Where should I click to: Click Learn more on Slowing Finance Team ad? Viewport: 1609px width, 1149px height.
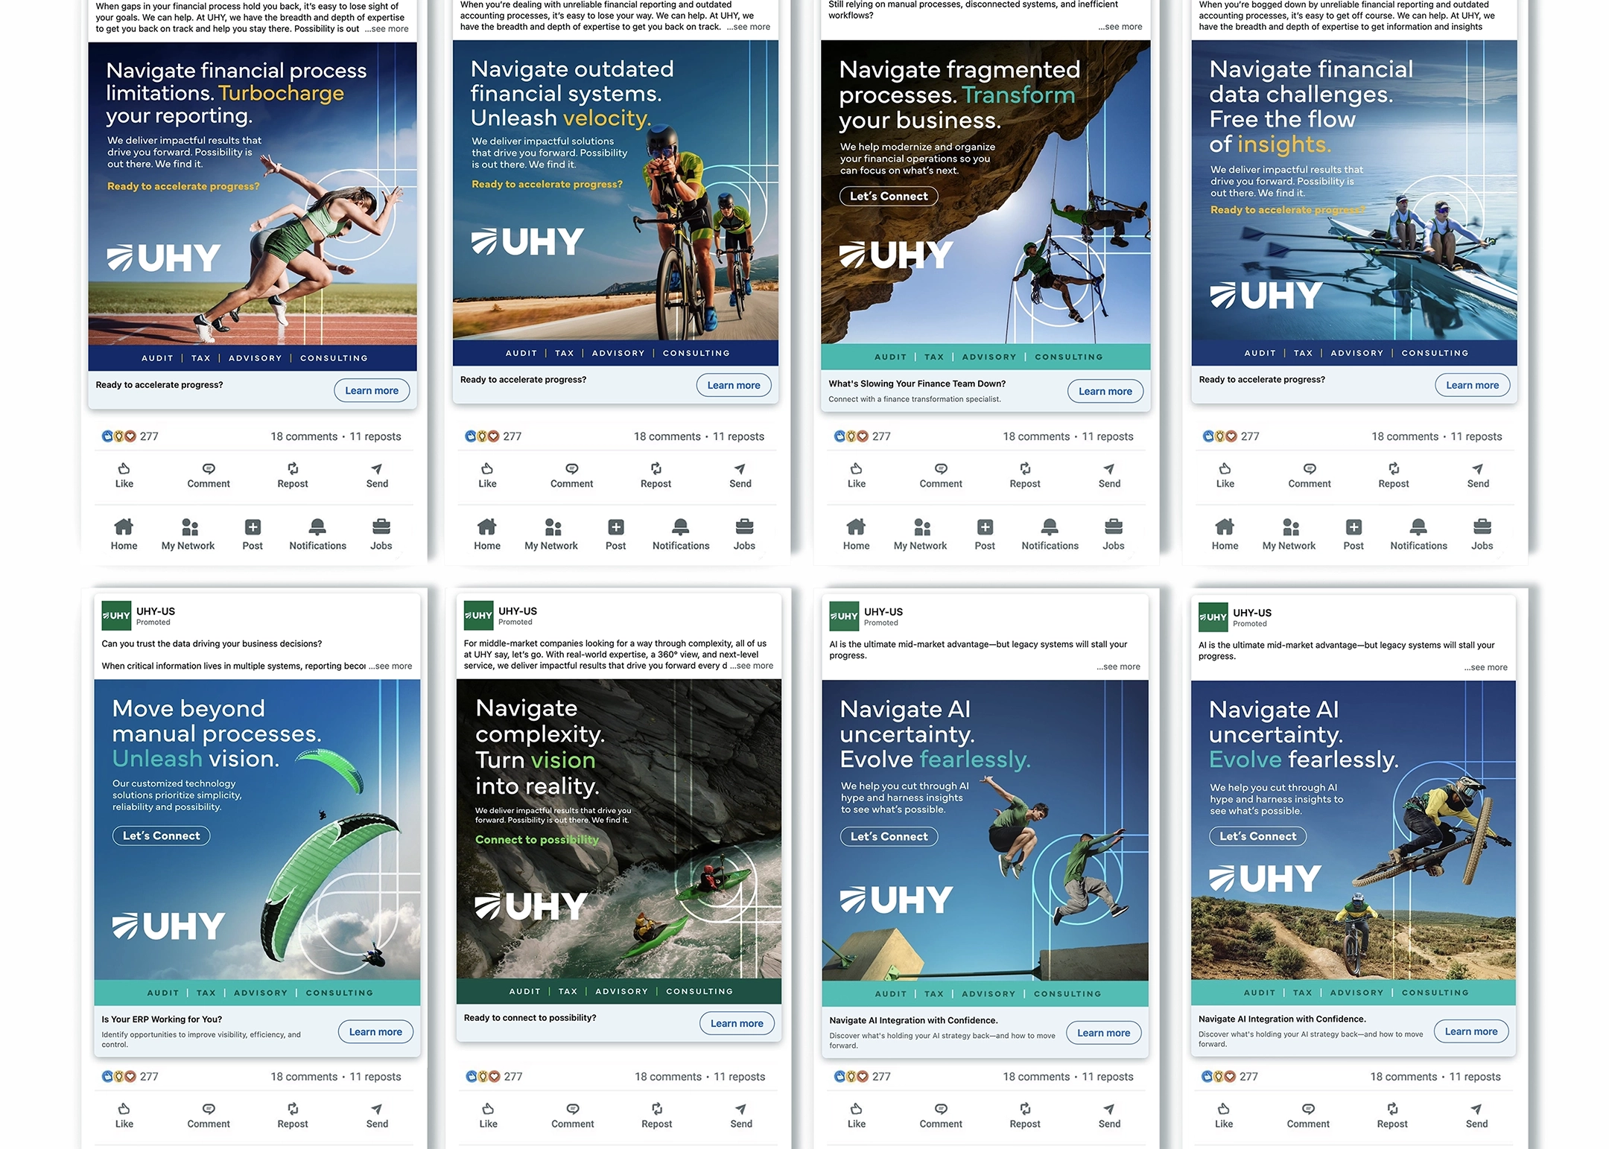pyautogui.click(x=1105, y=391)
